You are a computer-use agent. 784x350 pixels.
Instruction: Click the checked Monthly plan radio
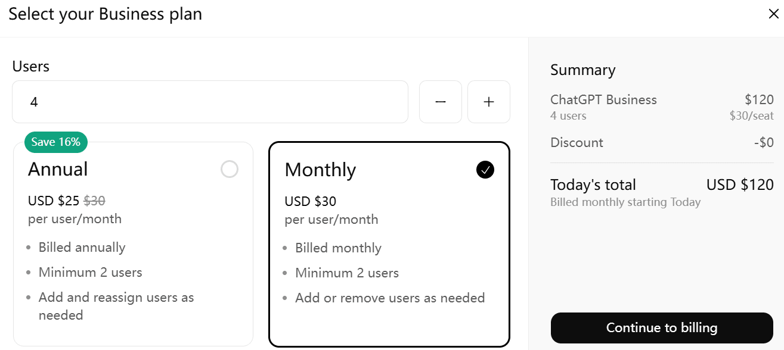click(485, 170)
